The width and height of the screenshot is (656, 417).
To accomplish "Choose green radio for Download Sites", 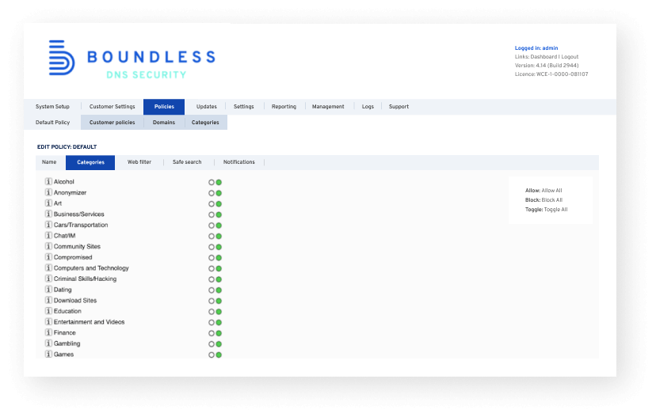I will 219,301.
